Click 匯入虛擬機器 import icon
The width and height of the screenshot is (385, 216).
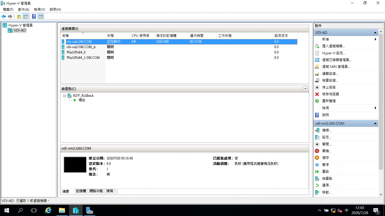tap(317, 46)
